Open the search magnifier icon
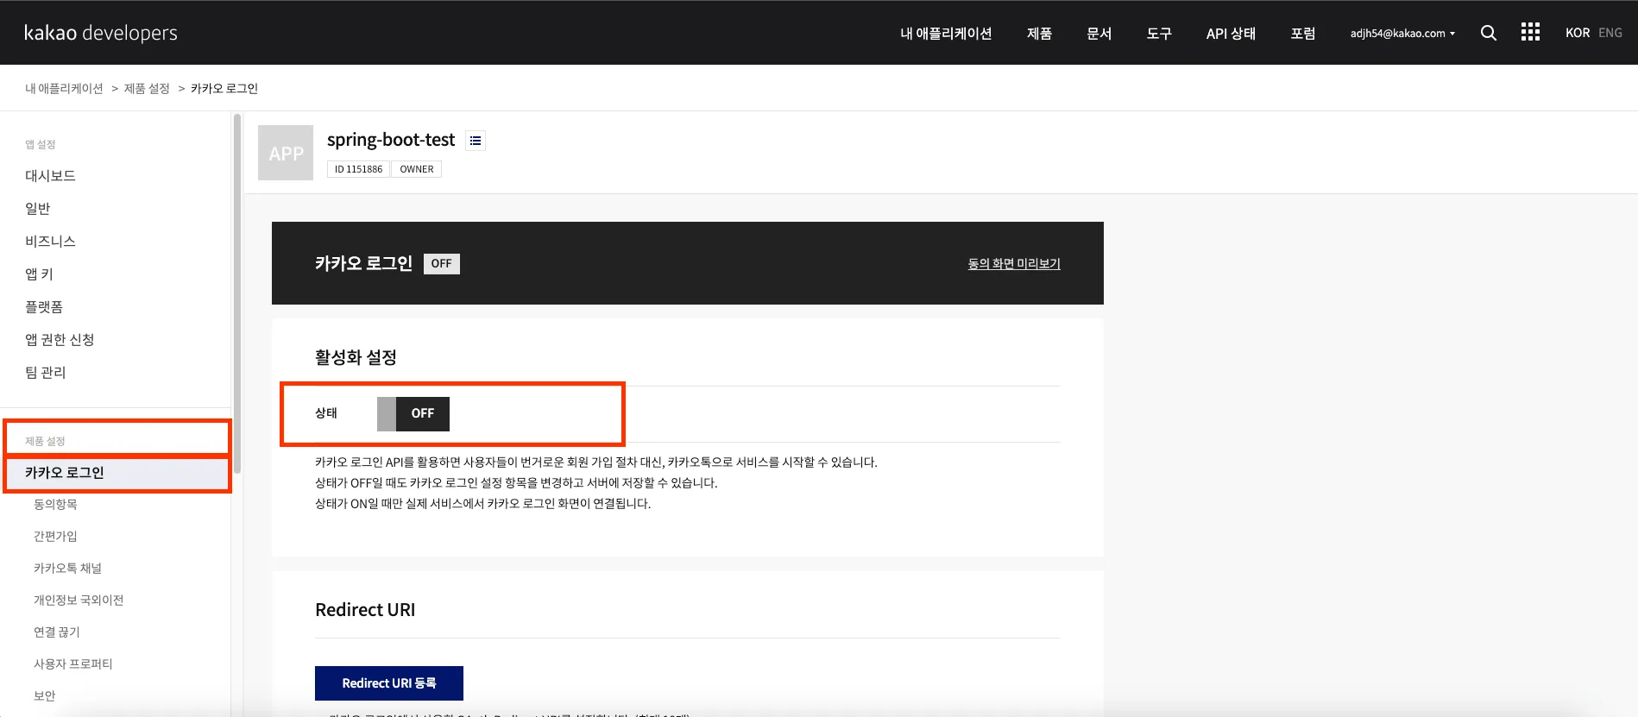The width and height of the screenshot is (1638, 717). tap(1489, 33)
